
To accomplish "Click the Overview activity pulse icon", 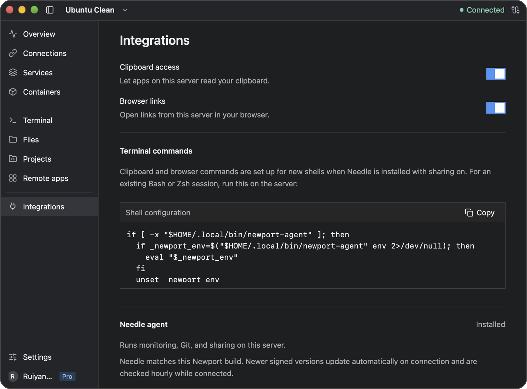I will tap(13, 34).
